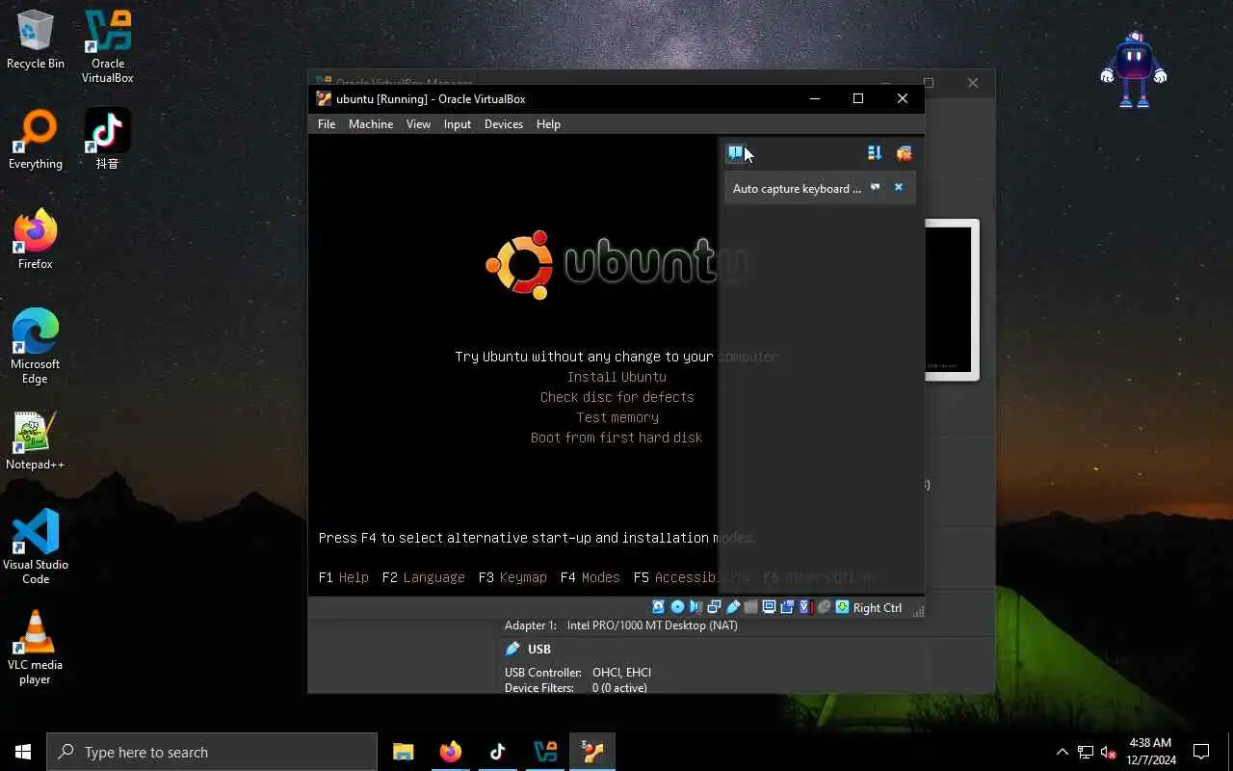Click the VirtualBox Manager taskbar button
Image resolution: width=1233 pixels, height=771 pixels.
coord(545,752)
